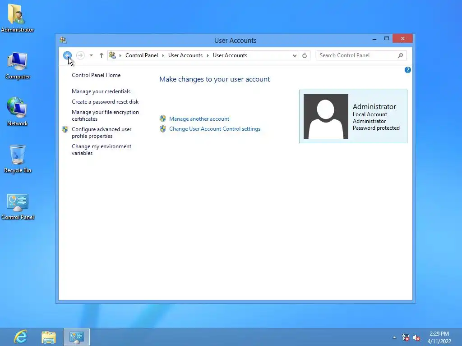Open Control Panel Home link
Screen dimensions: 462x346
[96, 75]
